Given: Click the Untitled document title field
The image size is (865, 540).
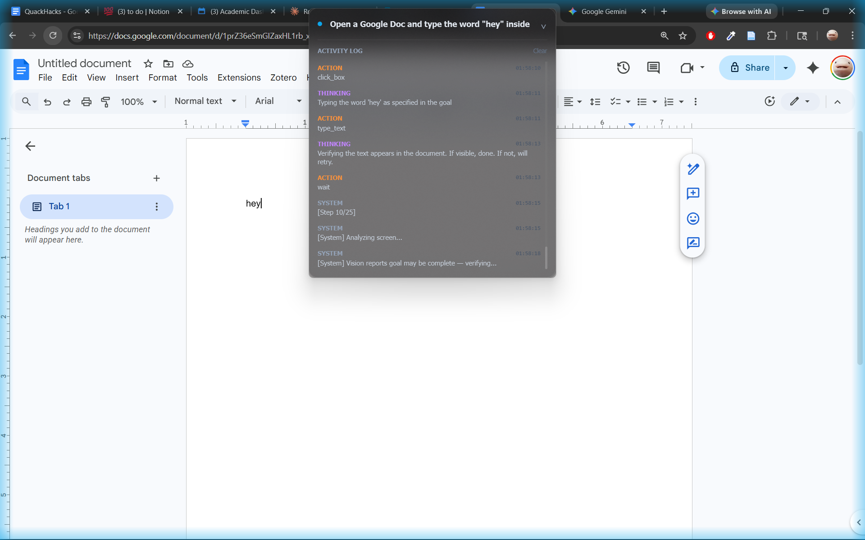Looking at the screenshot, I should [84, 63].
